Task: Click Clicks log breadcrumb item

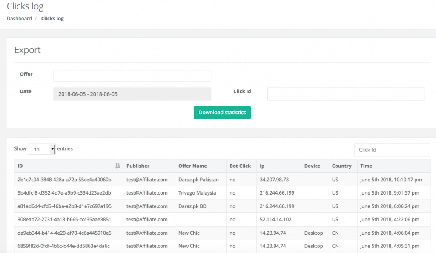Action: point(52,19)
